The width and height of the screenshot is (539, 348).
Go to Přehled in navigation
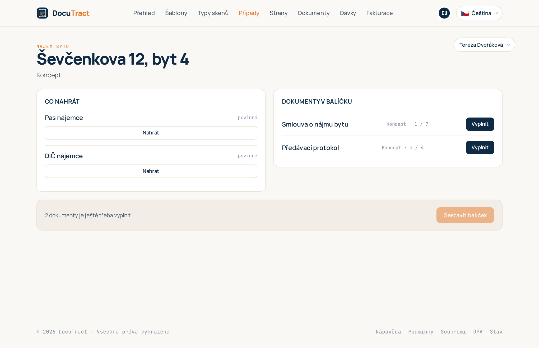point(144,13)
